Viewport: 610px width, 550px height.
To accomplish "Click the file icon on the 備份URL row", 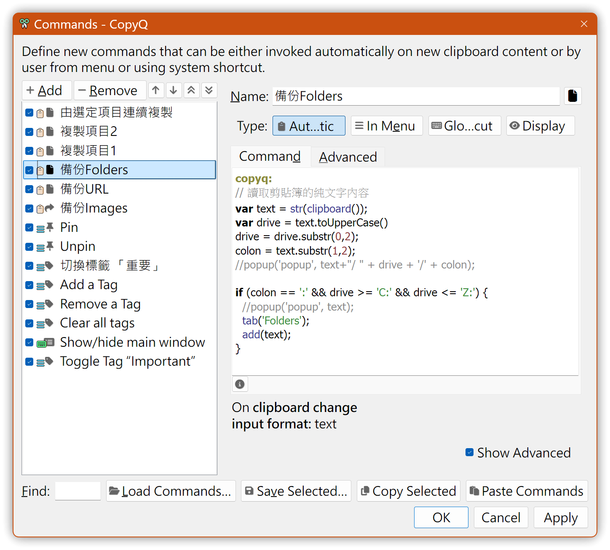I will point(50,189).
